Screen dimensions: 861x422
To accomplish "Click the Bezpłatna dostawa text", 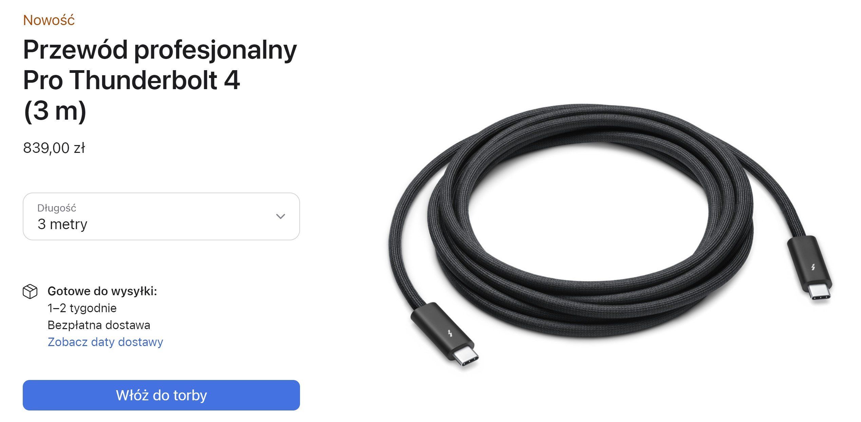I will click(x=99, y=325).
